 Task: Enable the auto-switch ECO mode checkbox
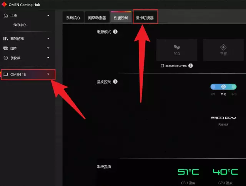click(x=162, y=65)
